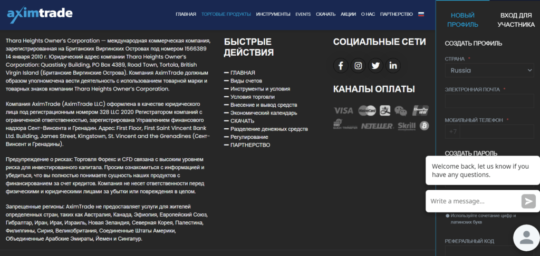The width and height of the screenshot is (540, 256).
Task: Click the referral code input field
Action: pyautogui.click(x=489, y=251)
